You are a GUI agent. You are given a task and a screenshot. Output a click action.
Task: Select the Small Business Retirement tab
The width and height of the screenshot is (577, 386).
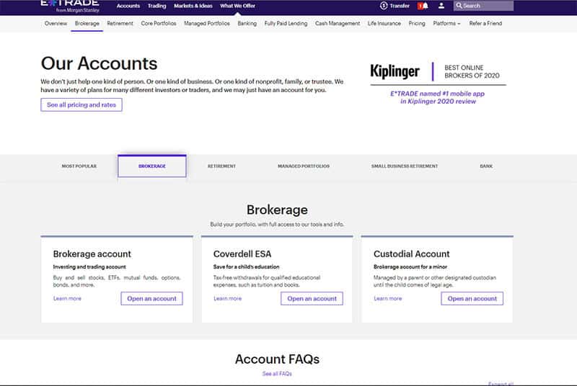(x=404, y=166)
